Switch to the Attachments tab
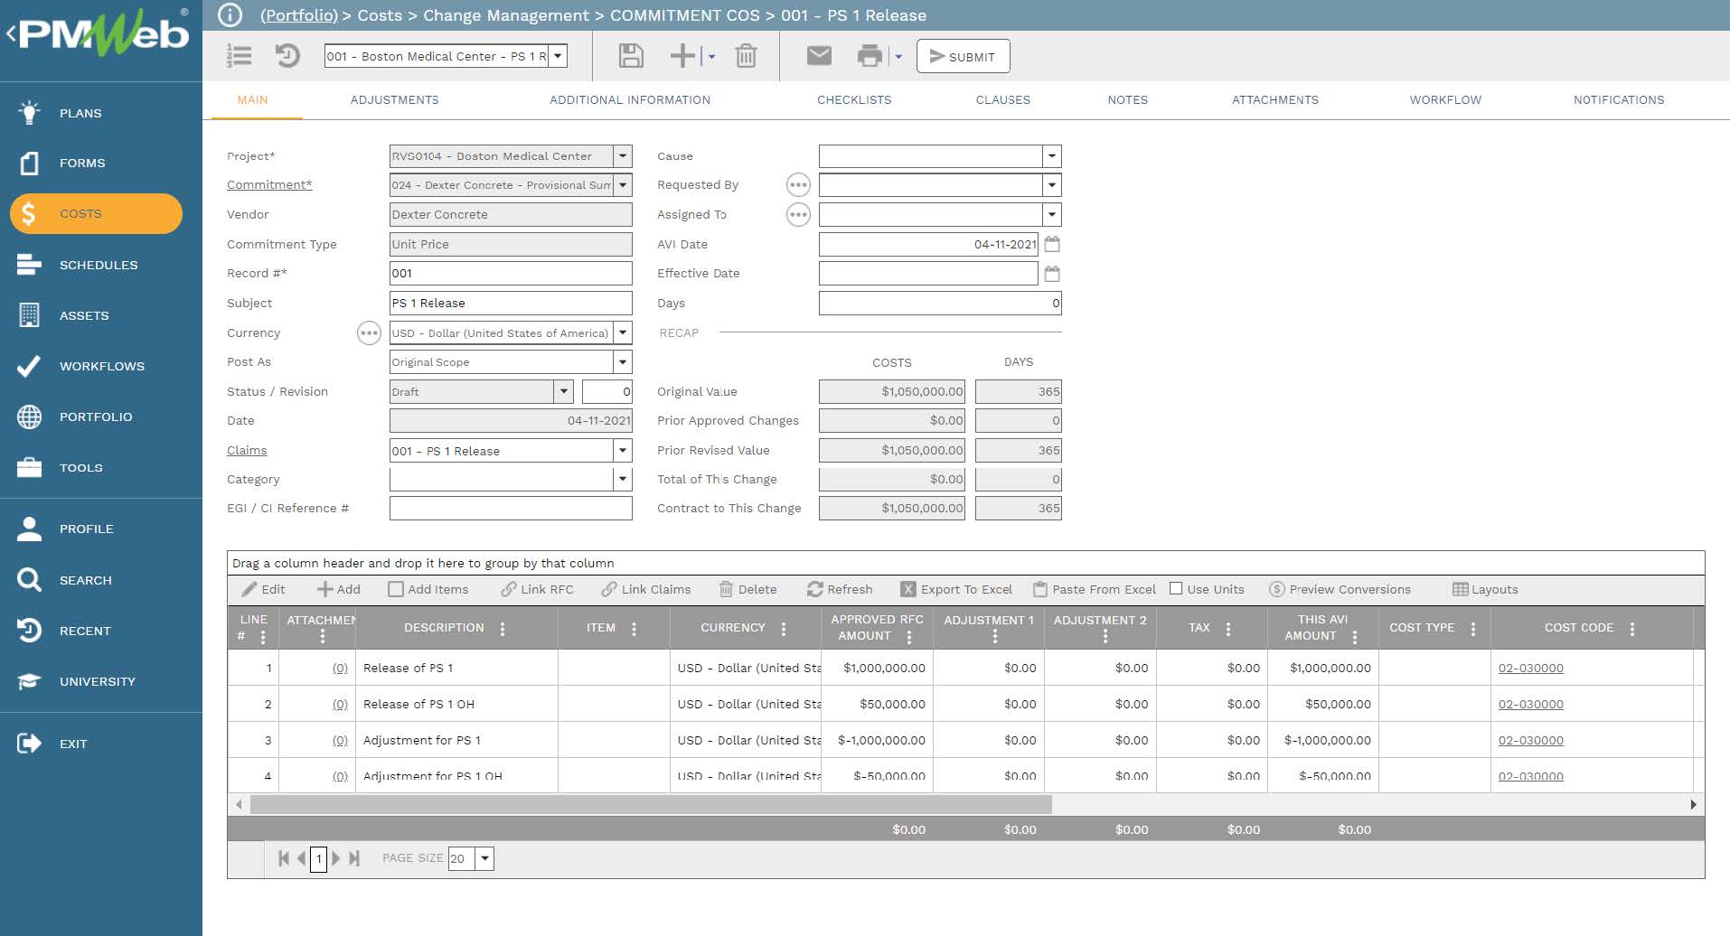This screenshot has width=1730, height=936. pyautogui.click(x=1274, y=100)
